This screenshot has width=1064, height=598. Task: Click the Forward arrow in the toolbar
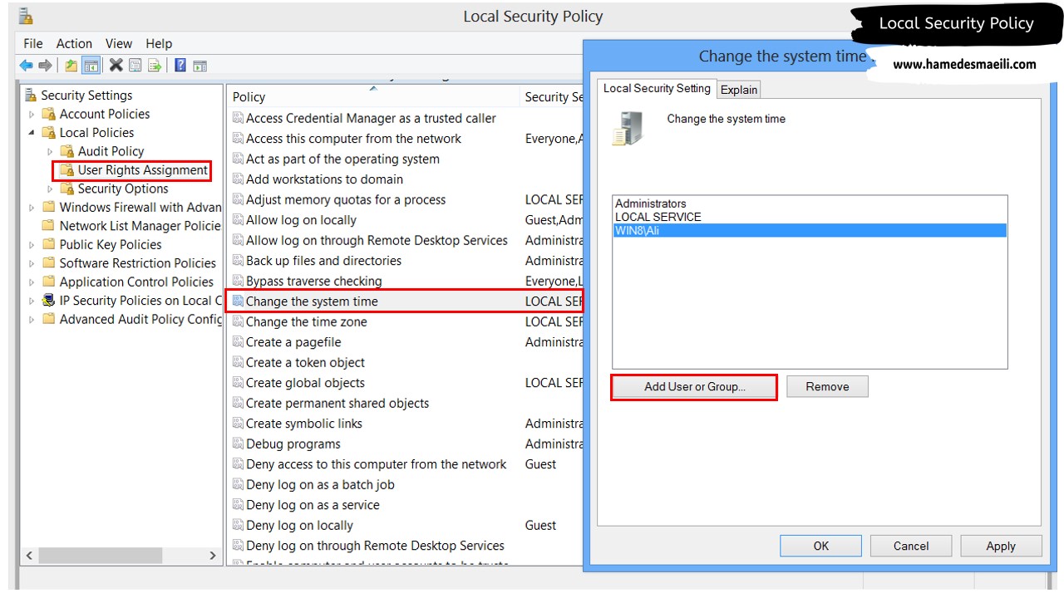45,66
